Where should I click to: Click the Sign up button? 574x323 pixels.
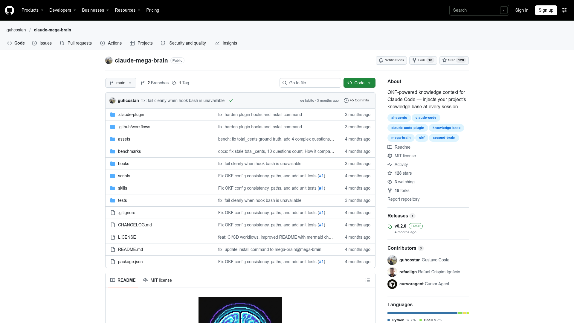[546, 10]
